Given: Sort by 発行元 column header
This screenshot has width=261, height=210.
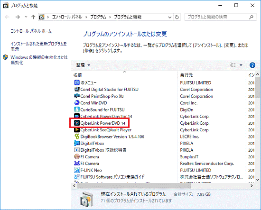Looking at the screenshot, I should tap(212, 75).
